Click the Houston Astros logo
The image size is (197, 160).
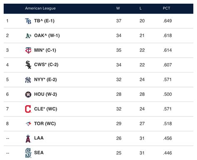pyautogui.click(x=28, y=95)
